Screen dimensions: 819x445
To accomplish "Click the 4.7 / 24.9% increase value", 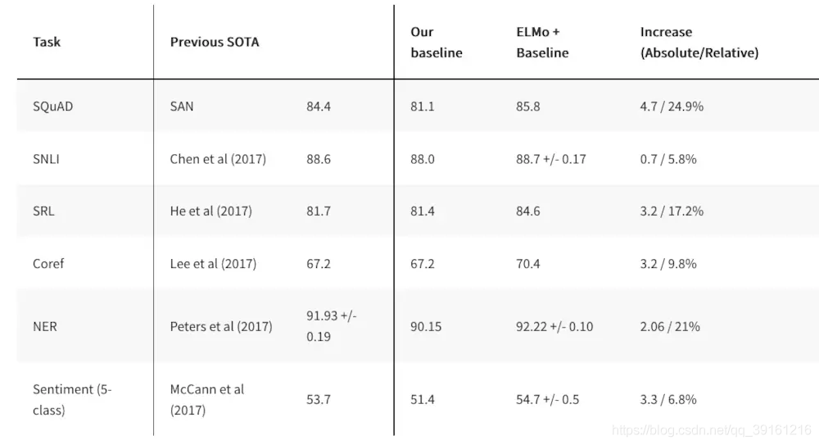I will pos(672,107).
